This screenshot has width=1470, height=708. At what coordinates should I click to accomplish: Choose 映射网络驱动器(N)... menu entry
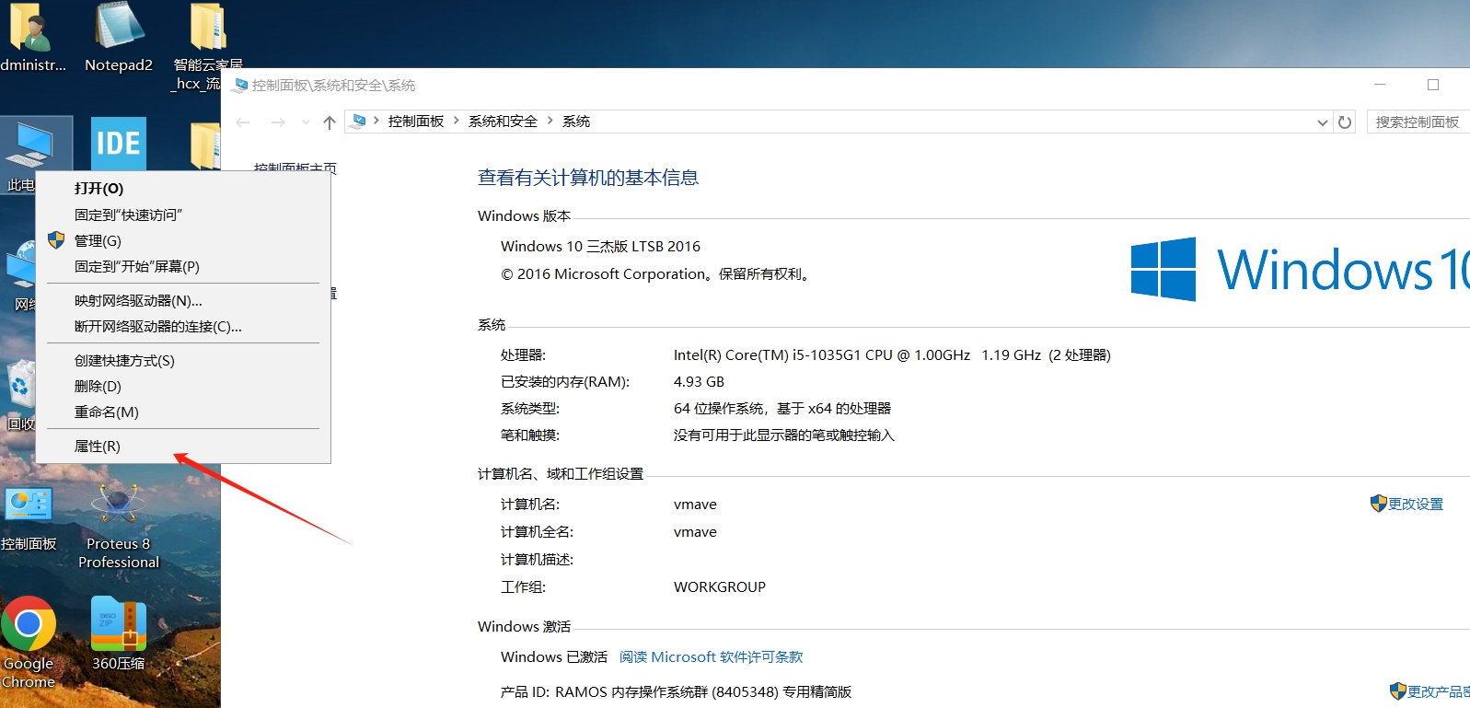(x=183, y=300)
